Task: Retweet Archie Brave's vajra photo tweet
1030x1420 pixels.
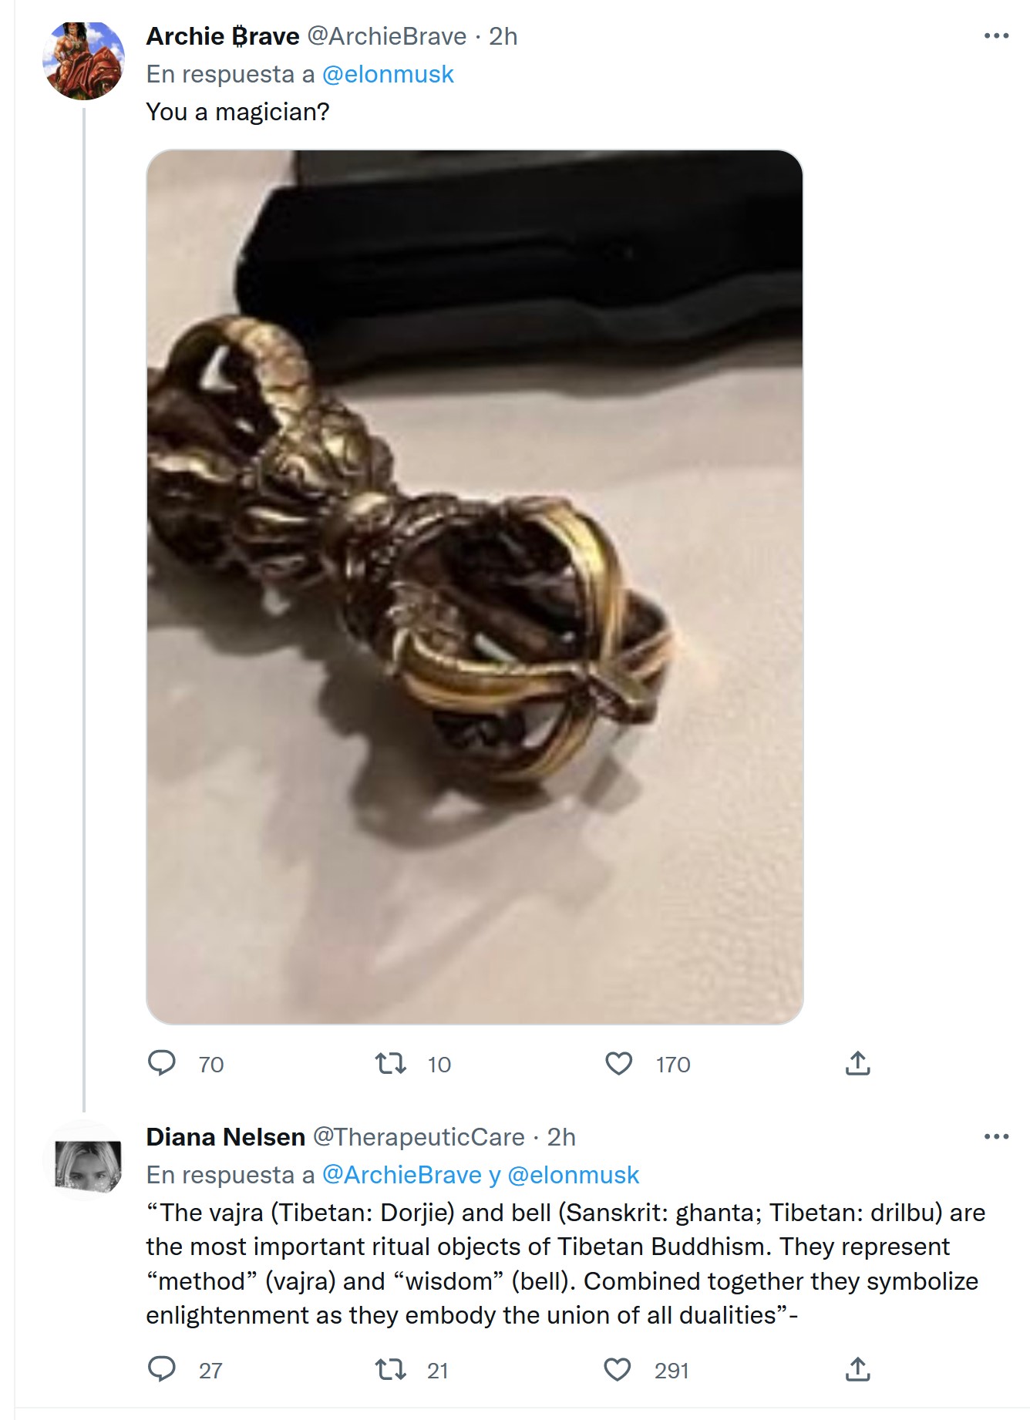Action: pyautogui.click(x=390, y=1064)
